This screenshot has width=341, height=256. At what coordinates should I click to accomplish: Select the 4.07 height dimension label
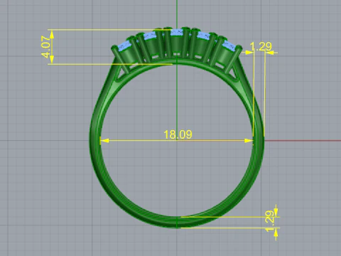[x=46, y=47]
